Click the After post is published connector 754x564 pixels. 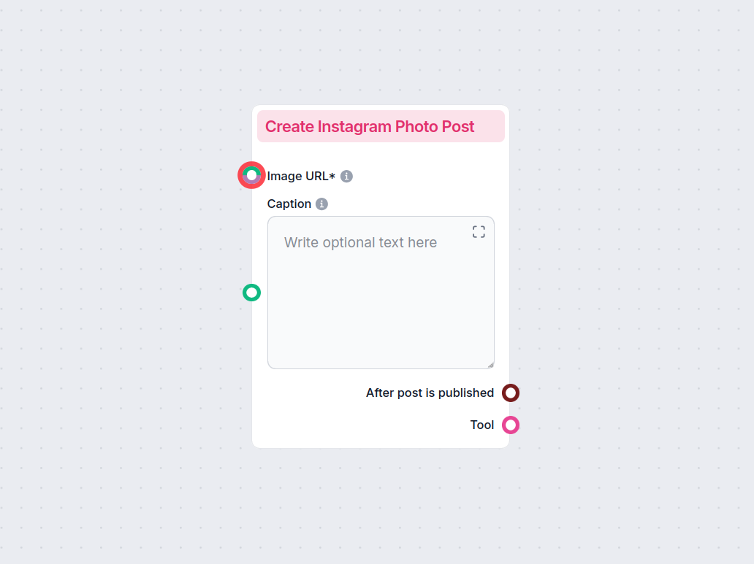tap(511, 393)
